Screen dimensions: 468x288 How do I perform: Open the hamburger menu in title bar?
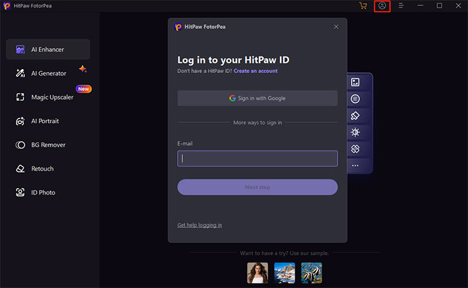(x=401, y=6)
